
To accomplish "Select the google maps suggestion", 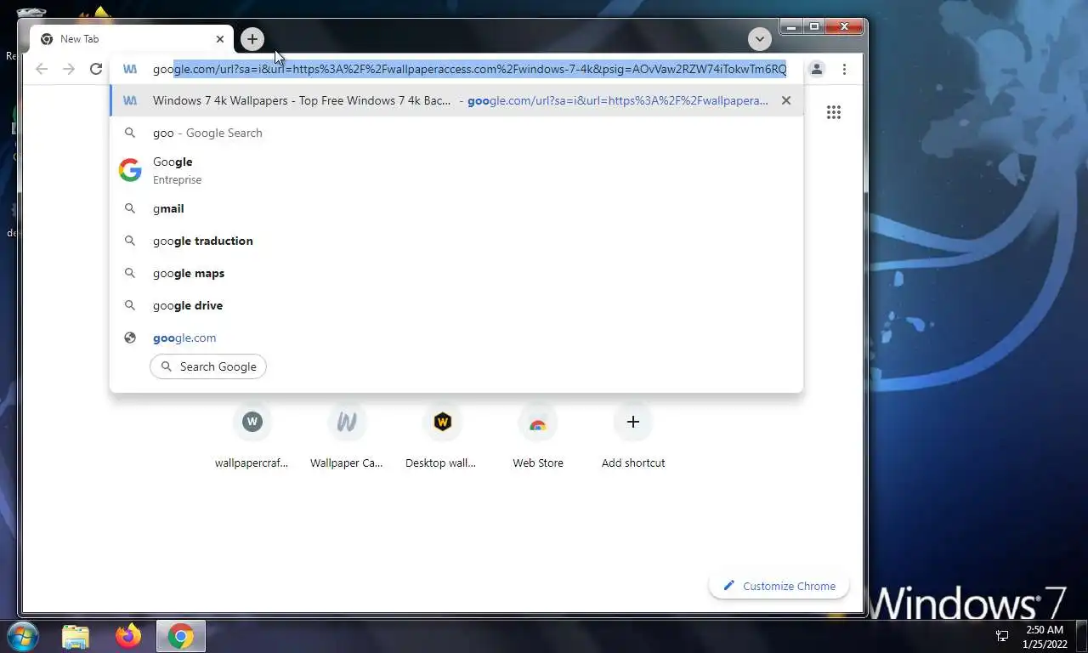I will (x=456, y=273).
